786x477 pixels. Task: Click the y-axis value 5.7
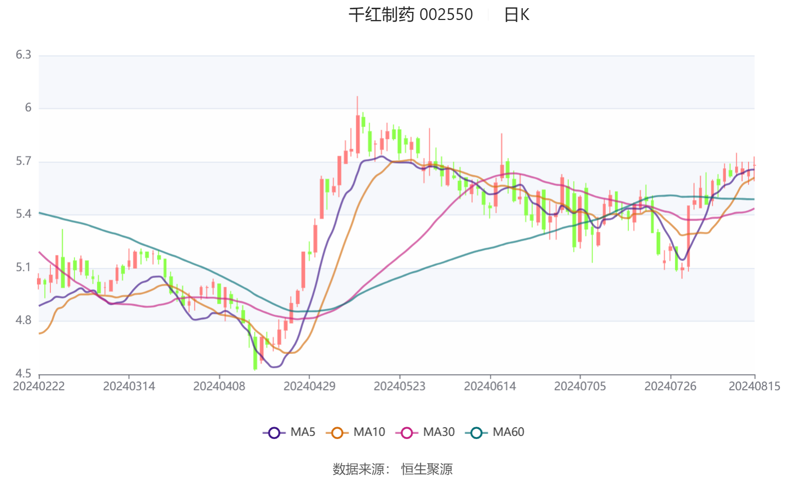pos(24,162)
